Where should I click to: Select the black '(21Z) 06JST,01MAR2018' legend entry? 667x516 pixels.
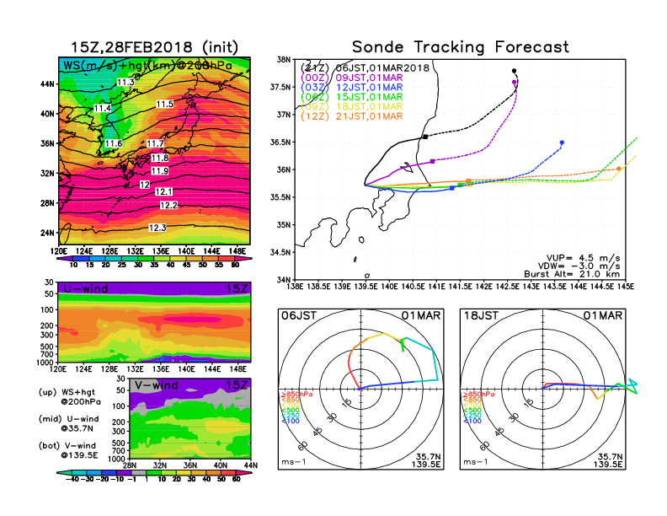[365, 67]
